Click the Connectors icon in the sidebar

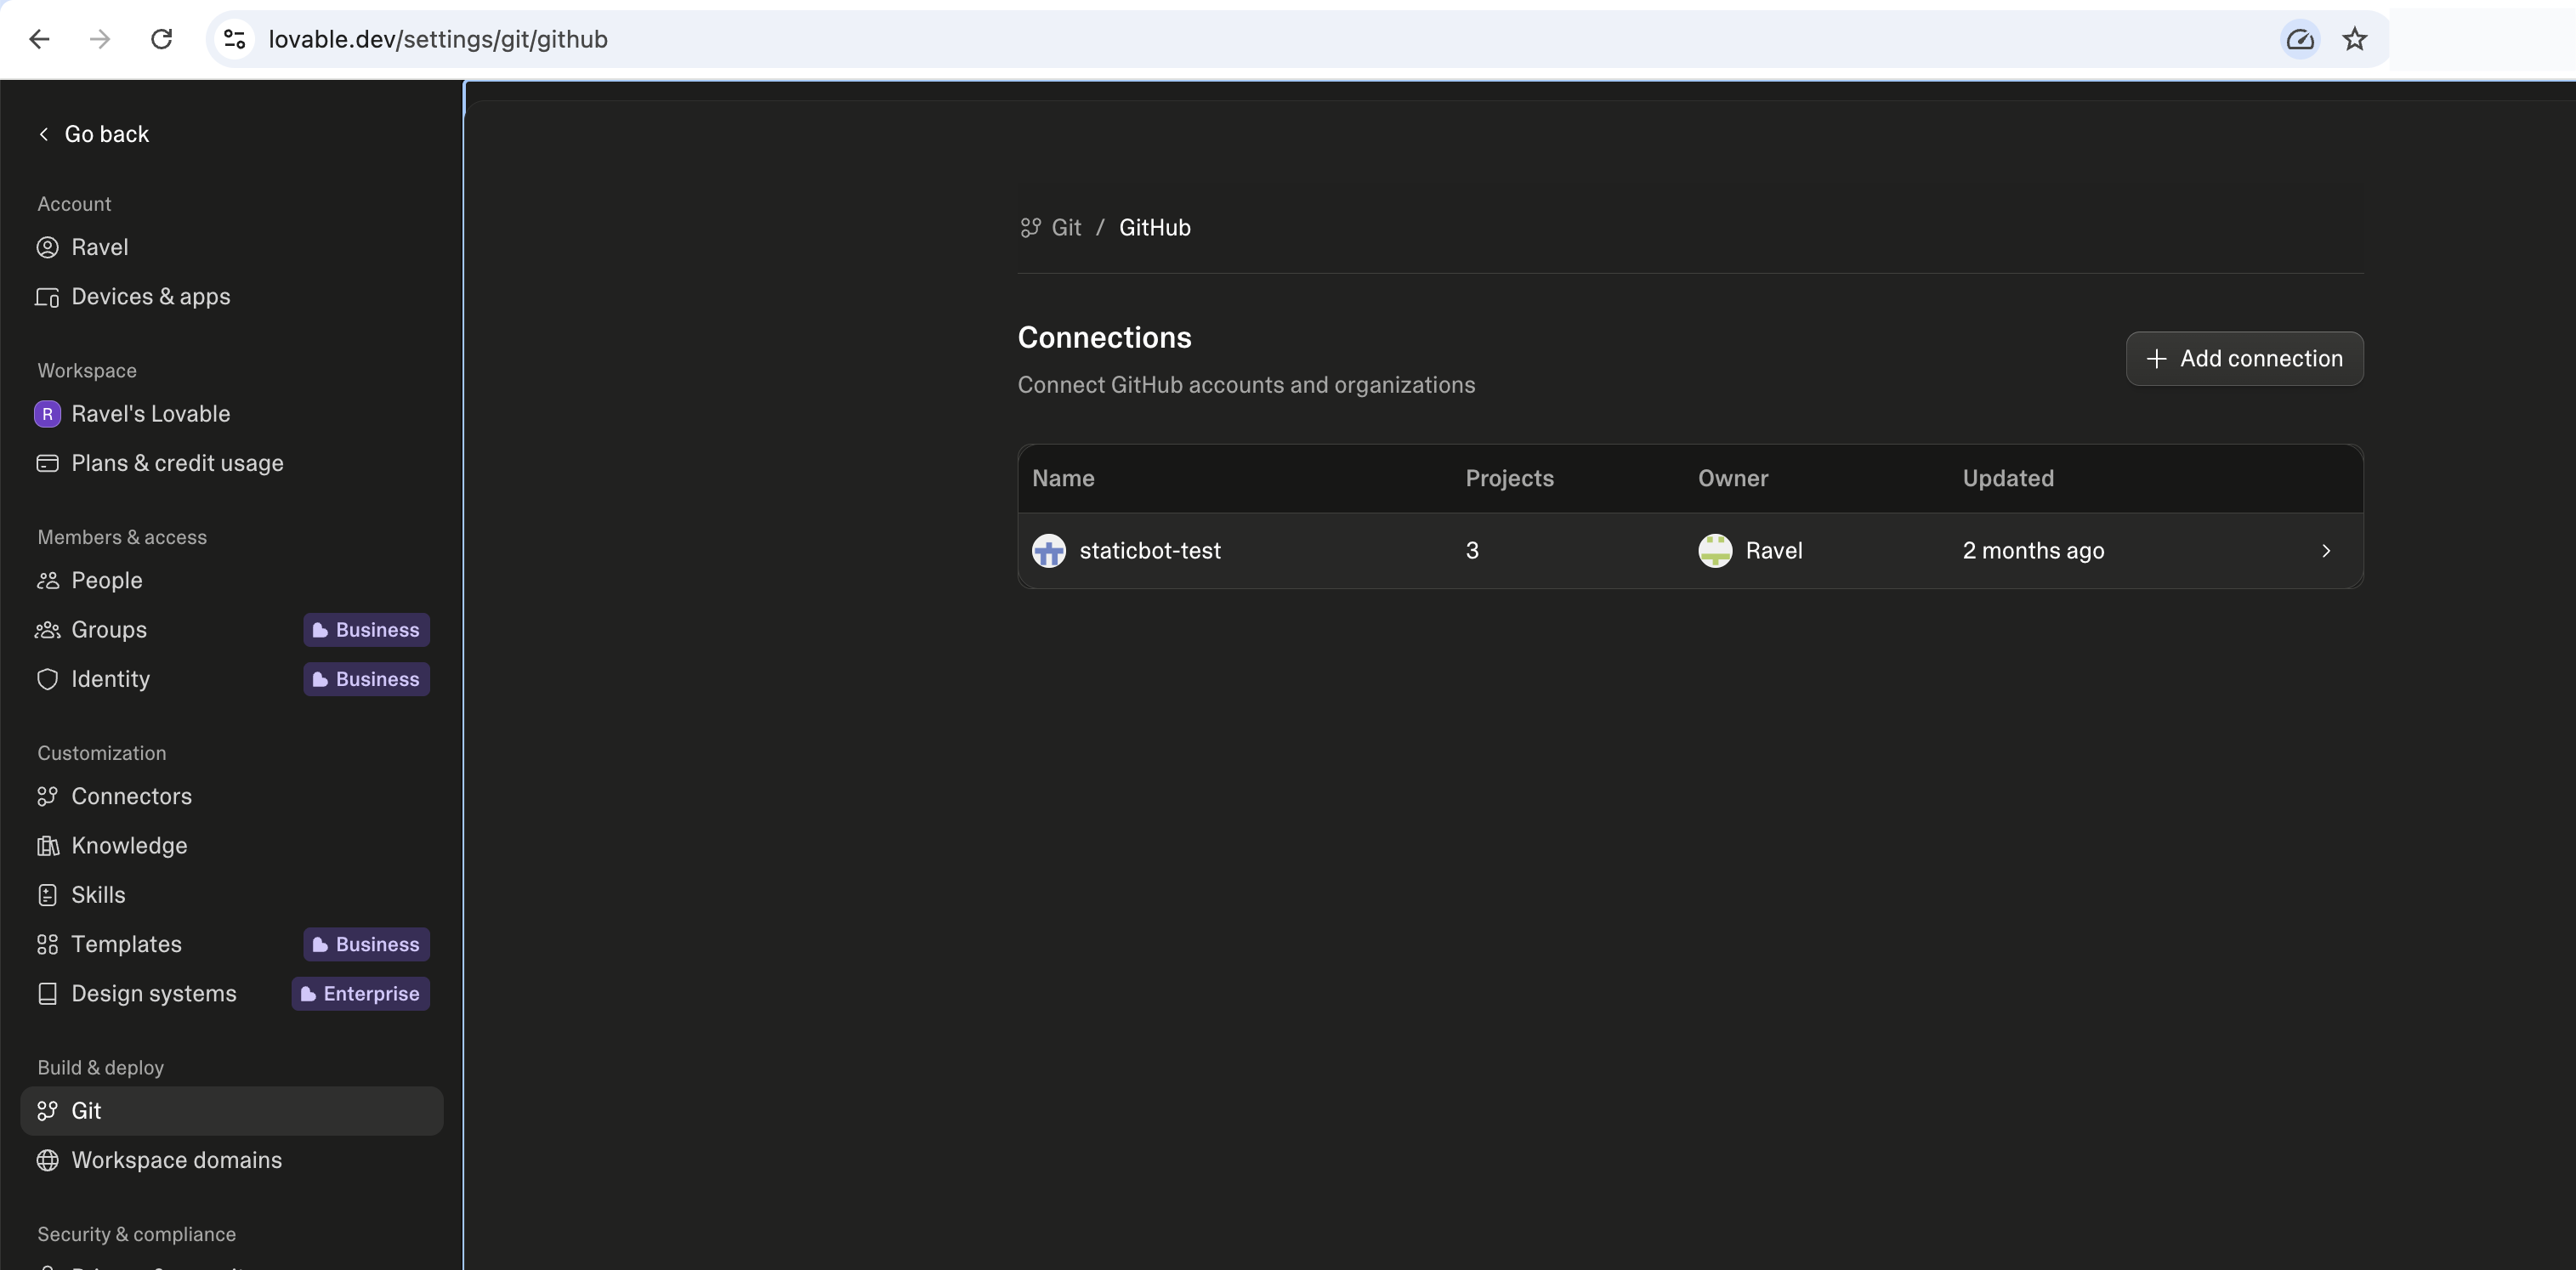click(x=47, y=796)
